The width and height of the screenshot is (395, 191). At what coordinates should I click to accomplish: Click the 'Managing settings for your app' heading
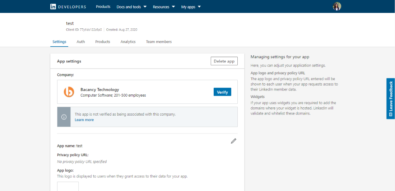click(280, 57)
